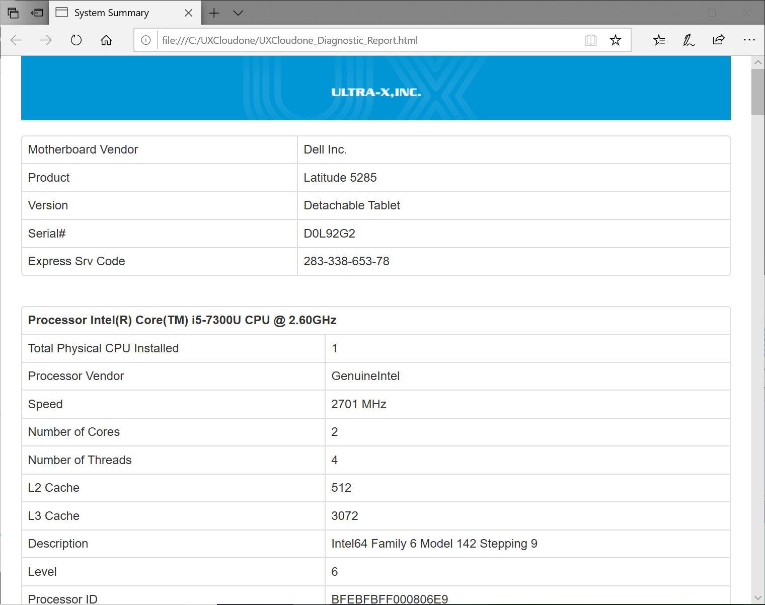765x605 pixels.
Task: Show tabs you've set aside
Action: click(13, 13)
